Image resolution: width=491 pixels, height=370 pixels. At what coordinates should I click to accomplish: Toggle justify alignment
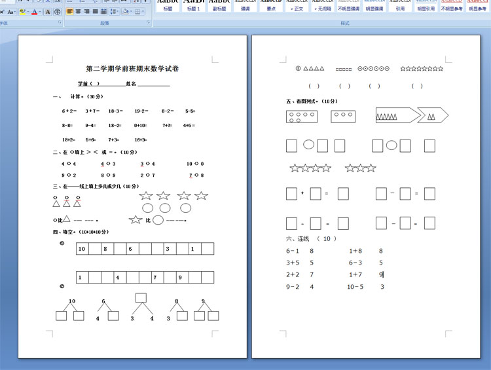click(x=95, y=12)
